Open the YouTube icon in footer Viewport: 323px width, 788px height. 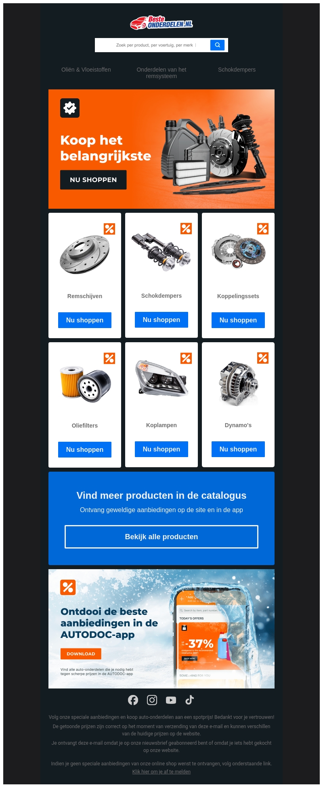click(x=171, y=700)
